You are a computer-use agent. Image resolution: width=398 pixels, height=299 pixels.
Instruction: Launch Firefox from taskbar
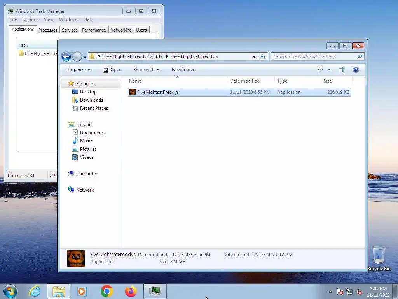click(x=131, y=291)
